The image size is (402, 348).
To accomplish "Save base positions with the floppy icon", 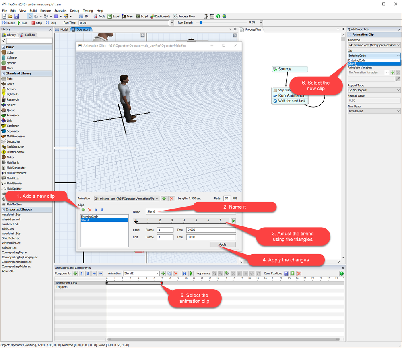I will point(287,273).
